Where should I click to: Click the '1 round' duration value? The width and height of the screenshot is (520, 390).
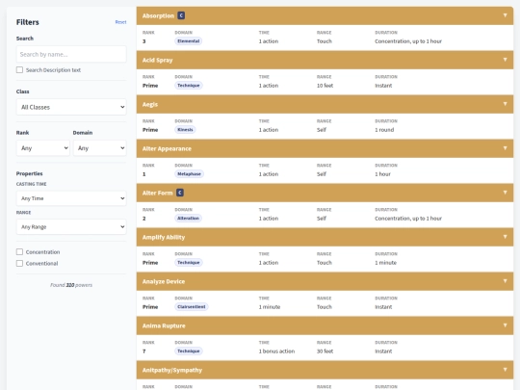click(x=384, y=130)
